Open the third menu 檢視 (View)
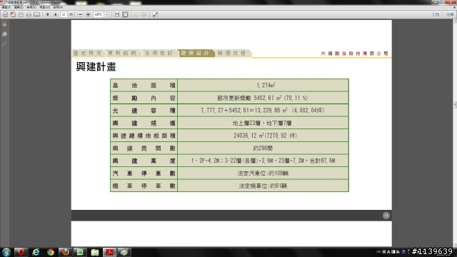 pyautogui.click(x=31, y=7)
